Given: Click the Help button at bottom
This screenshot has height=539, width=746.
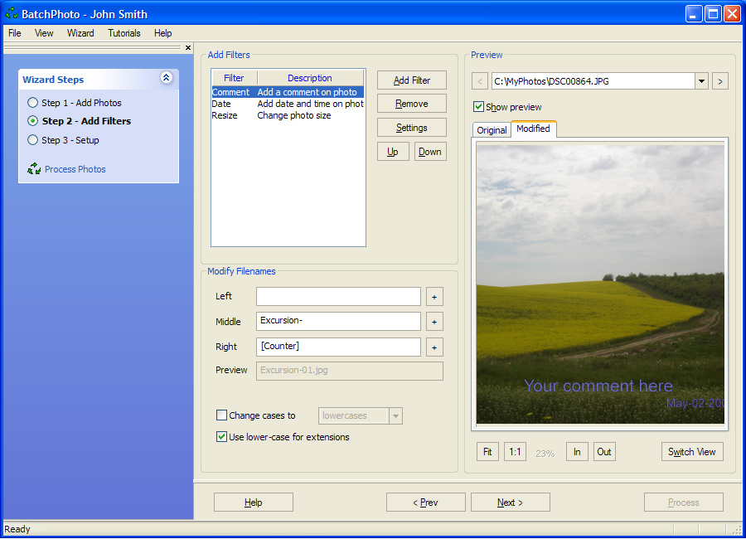Looking at the screenshot, I should 253,503.
